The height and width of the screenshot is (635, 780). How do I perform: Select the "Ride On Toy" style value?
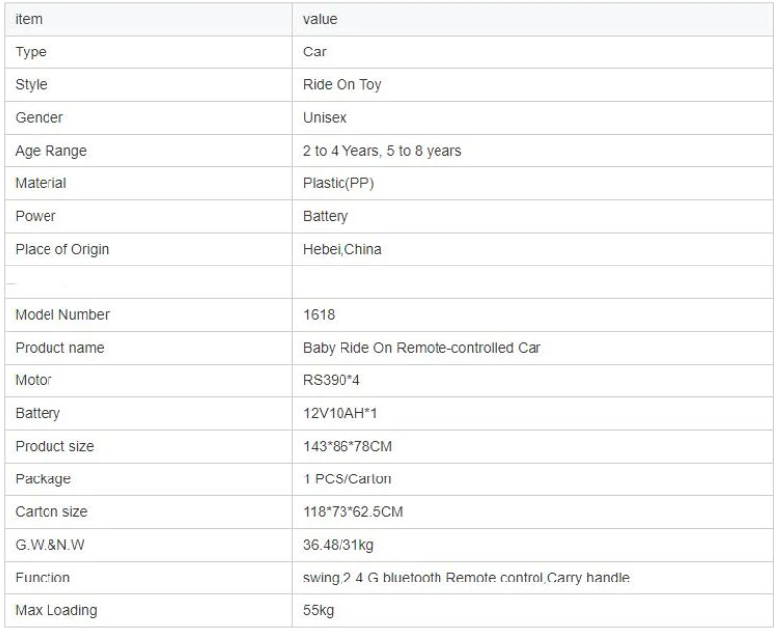[x=341, y=85]
